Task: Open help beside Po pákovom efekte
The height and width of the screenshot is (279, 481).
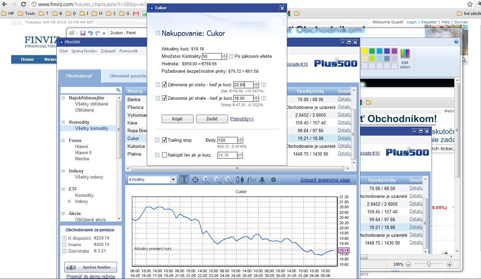Action: (231, 56)
